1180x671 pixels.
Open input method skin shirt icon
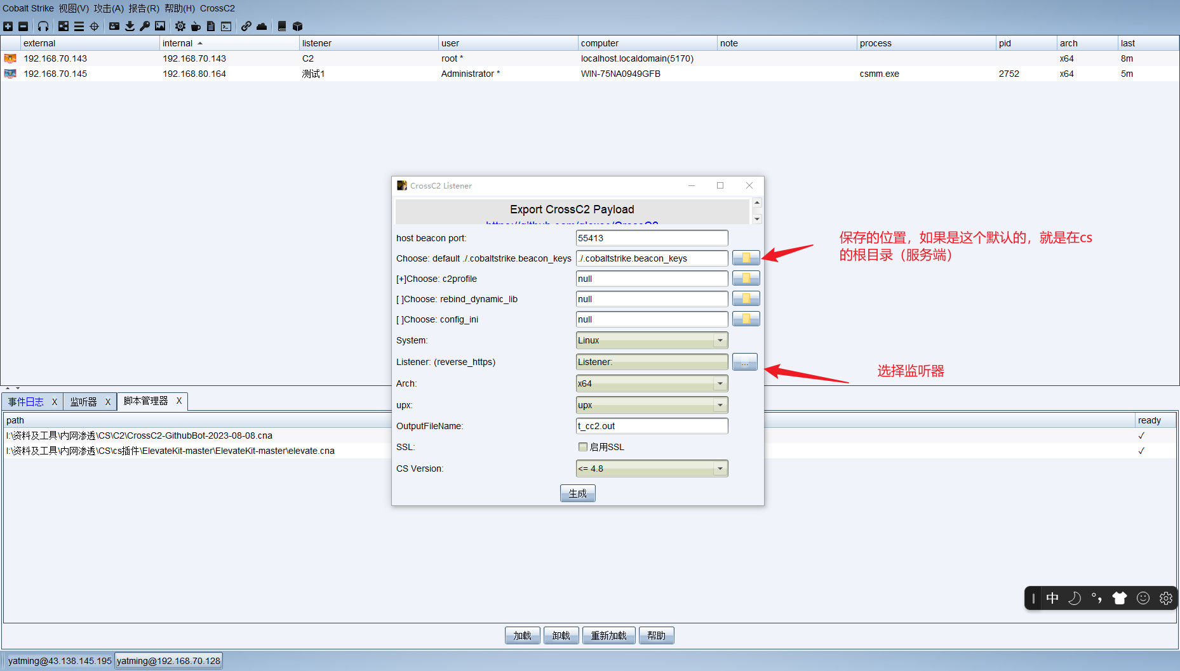pos(1120,598)
